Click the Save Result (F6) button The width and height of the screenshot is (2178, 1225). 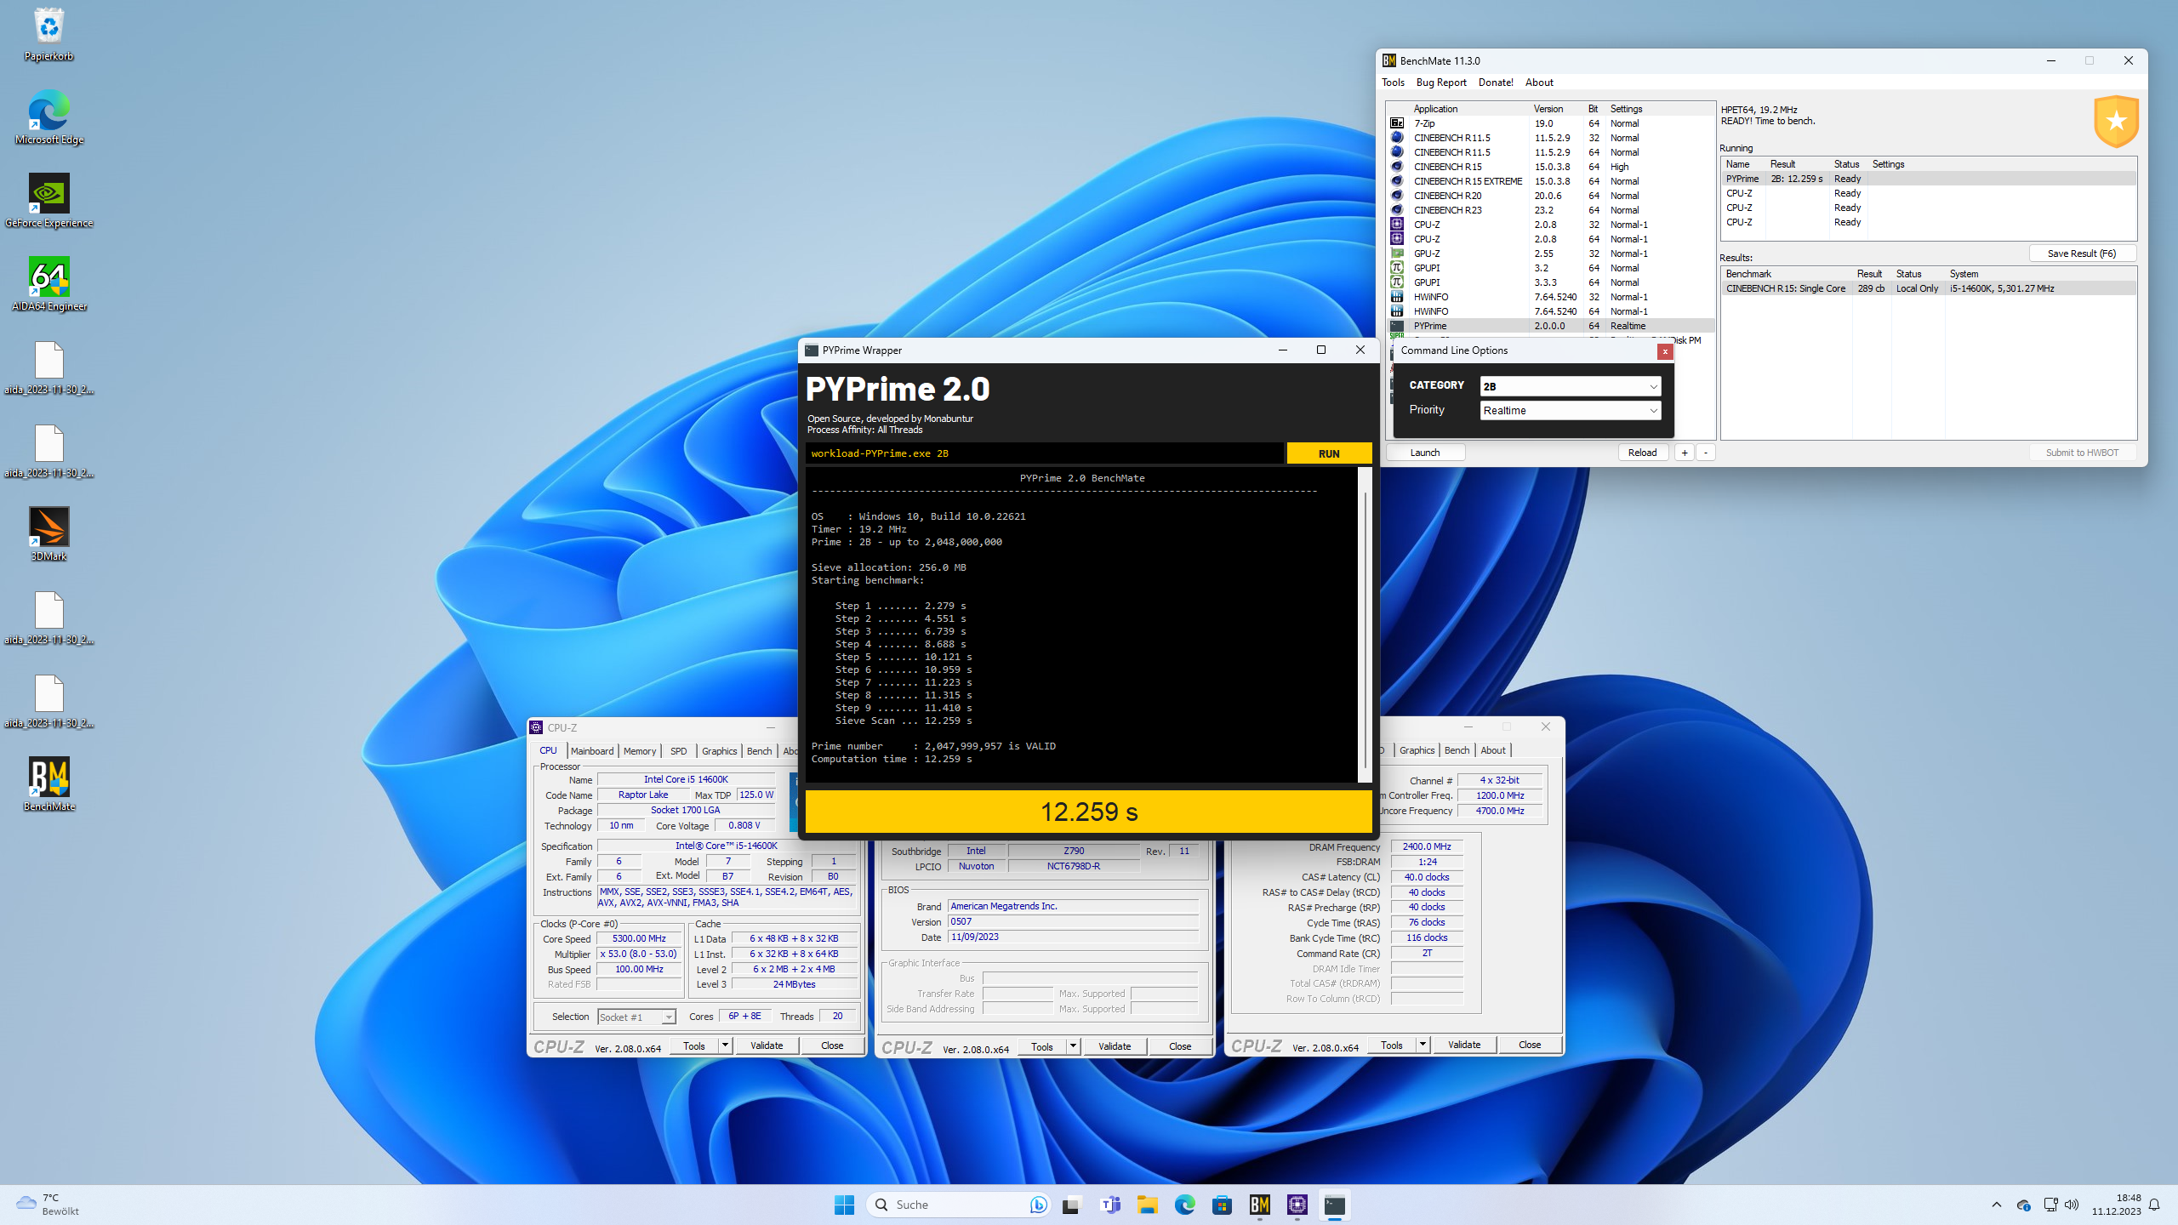tap(2082, 253)
